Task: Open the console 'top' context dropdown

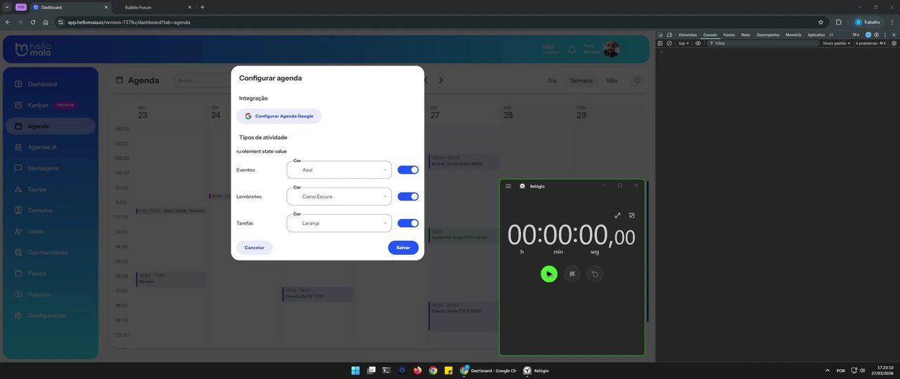Action: click(x=684, y=44)
